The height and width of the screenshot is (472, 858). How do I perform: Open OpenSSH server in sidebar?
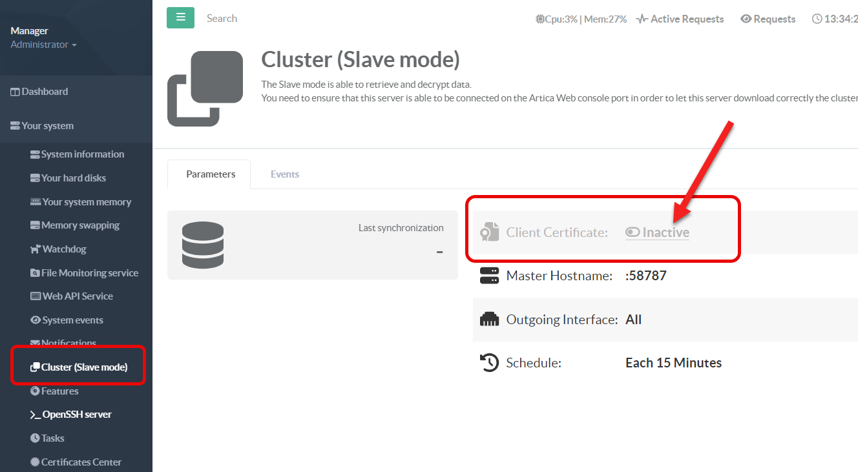point(76,415)
